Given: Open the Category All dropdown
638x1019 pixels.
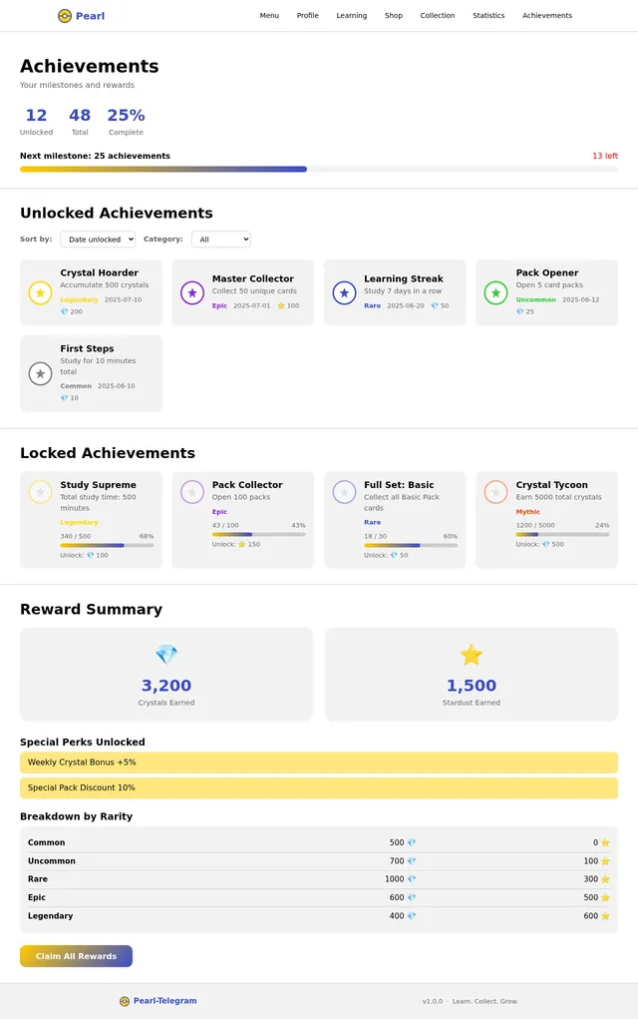Looking at the screenshot, I should tap(221, 240).
